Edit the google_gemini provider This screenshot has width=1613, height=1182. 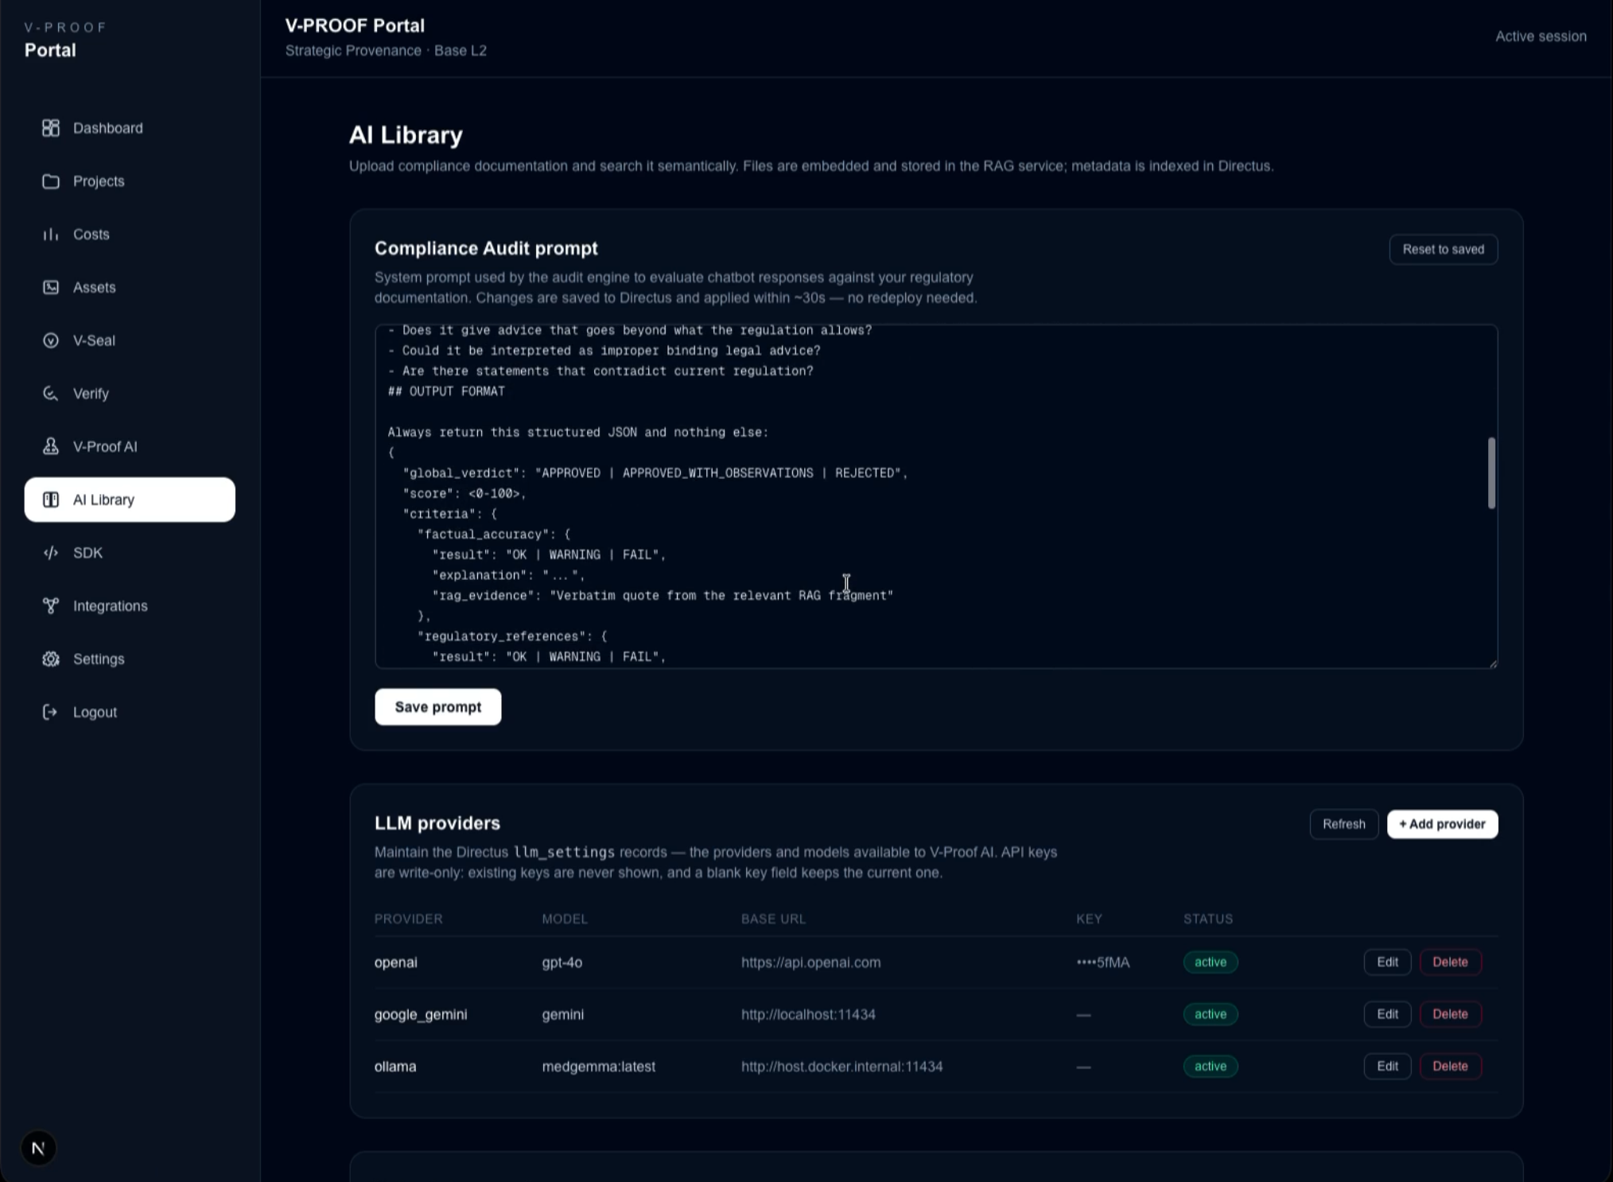coord(1387,1014)
